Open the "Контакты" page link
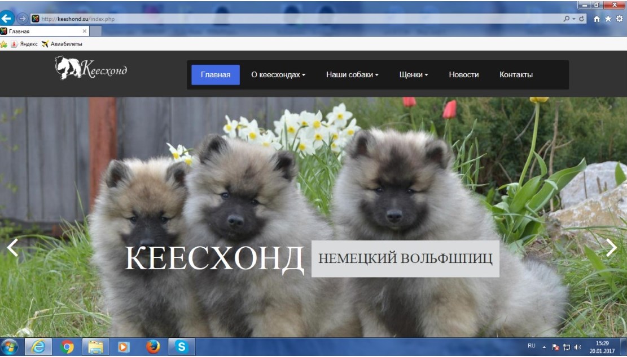Viewport: 627px width, 357px height. click(516, 75)
